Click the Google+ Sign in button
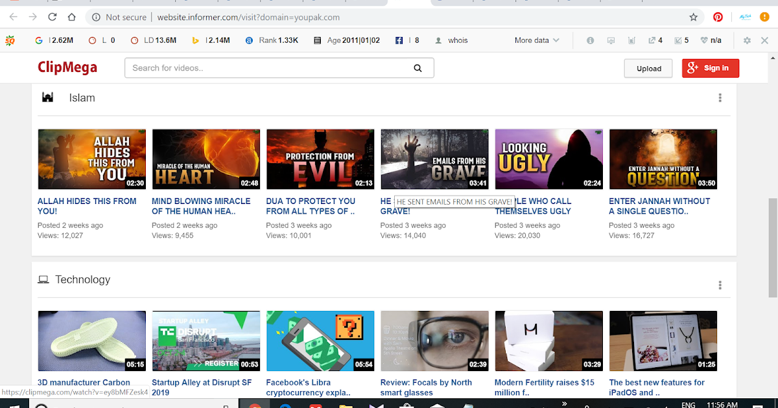Viewport: 778px width, 408px height. tap(711, 68)
